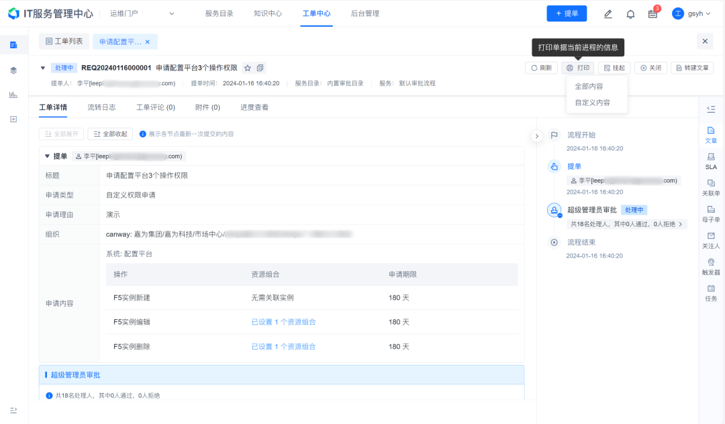Click 全部展开 to expand all nodes
725x424 pixels.
(x=62, y=134)
